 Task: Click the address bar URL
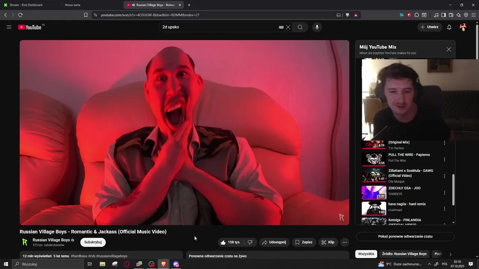pyautogui.click(x=150, y=15)
